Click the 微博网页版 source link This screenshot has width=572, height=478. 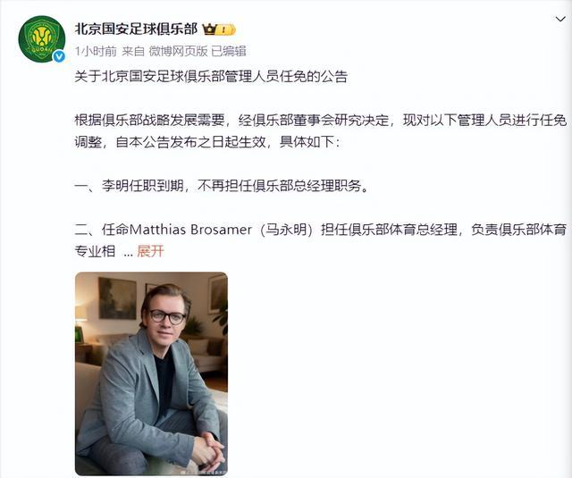click(x=178, y=52)
